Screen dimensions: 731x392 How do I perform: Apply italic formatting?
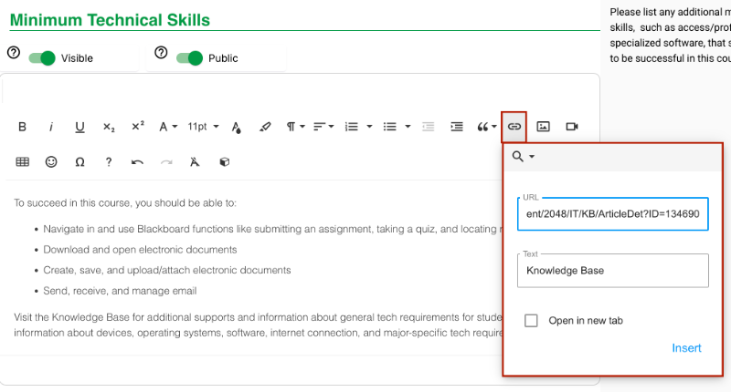tap(51, 127)
